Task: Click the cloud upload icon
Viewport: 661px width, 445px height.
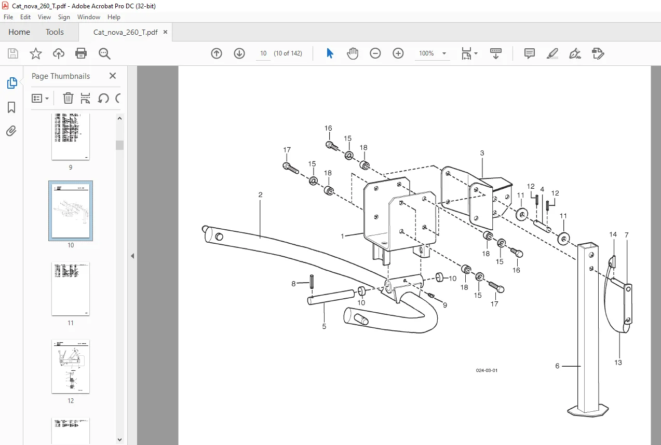Action: coord(59,53)
